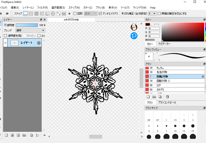Switch to the ブラシコントロール tab
206x143 pixels.
click(x=167, y=102)
